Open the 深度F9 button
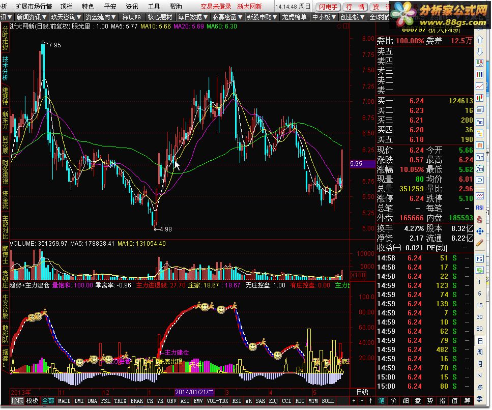This screenshot has width=492, height=410. (x=131, y=17)
